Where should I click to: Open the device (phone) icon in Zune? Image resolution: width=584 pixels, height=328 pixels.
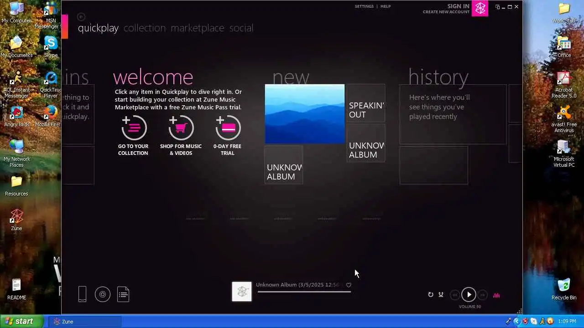82,294
